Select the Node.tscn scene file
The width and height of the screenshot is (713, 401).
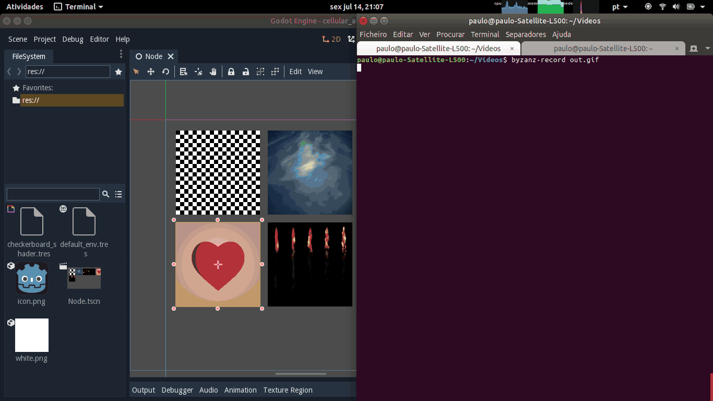pos(84,284)
